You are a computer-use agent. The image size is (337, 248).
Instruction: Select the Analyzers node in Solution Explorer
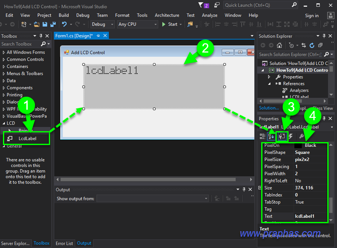pos(299,90)
